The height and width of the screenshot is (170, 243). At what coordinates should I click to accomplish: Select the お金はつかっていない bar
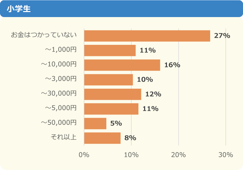click(147, 36)
